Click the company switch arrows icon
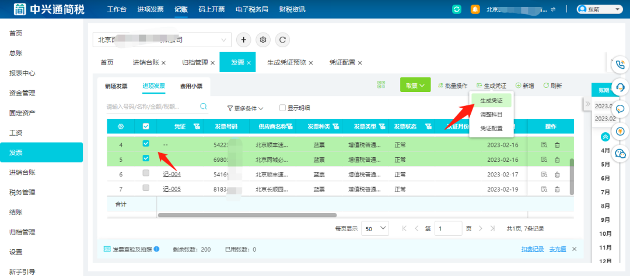This screenshot has width=630, height=276. 553,9
